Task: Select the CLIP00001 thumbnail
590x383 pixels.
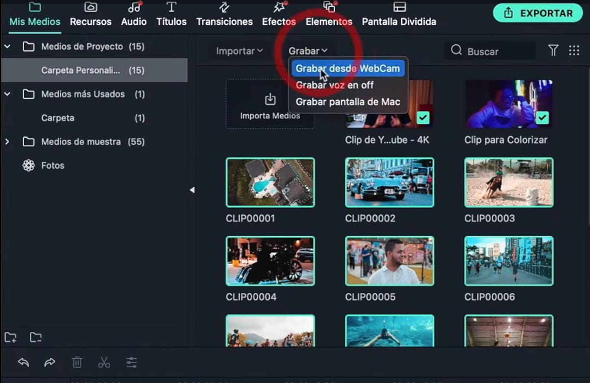Action: (270, 182)
